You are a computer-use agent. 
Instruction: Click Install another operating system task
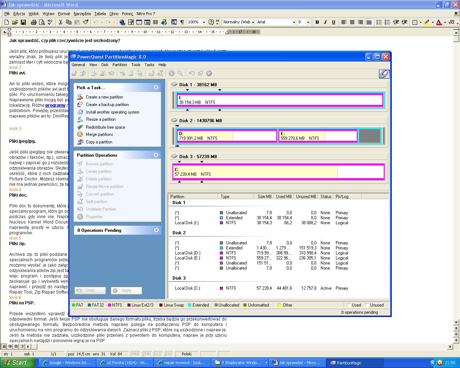pos(112,112)
